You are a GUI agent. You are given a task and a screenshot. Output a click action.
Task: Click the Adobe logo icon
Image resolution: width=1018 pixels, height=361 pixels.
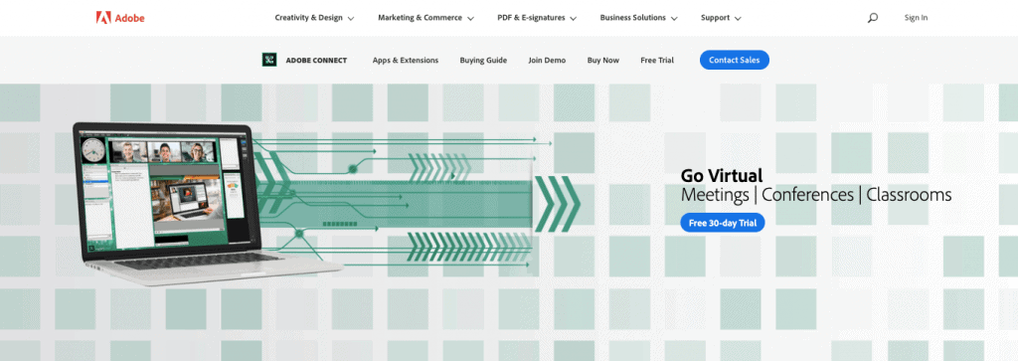pyautogui.click(x=103, y=18)
